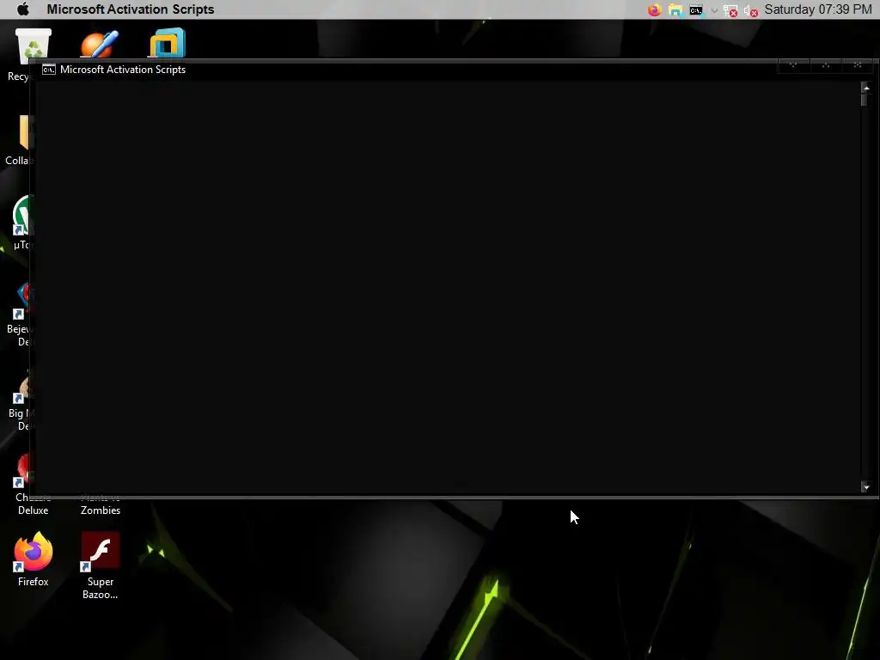This screenshot has height=660, width=880.
Task: Click the Zombies desktop shortcut label
Action: [x=101, y=510]
